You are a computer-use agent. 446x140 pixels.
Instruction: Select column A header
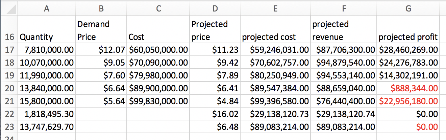pos(47,9)
